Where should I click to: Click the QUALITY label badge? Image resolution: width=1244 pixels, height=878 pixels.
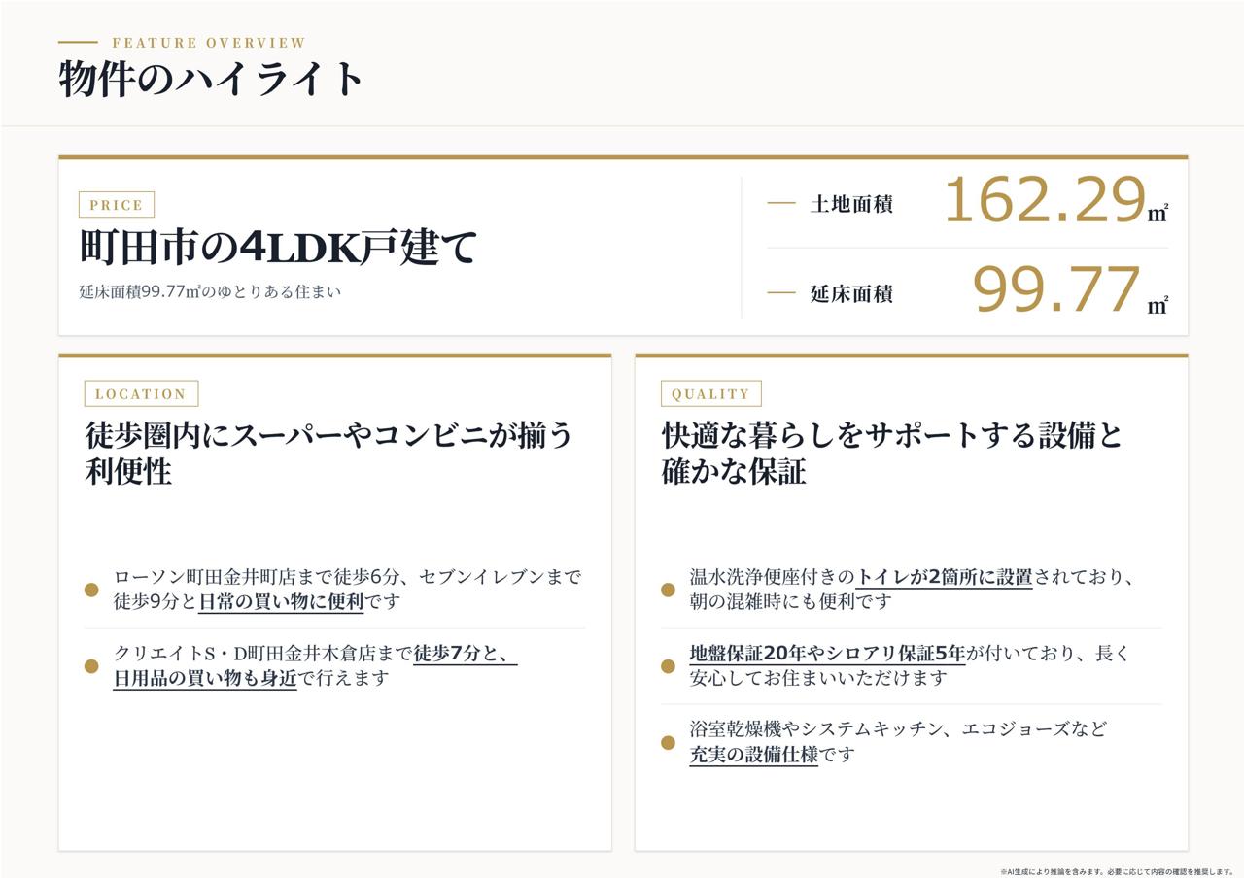pyautogui.click(x=710, y=393)
